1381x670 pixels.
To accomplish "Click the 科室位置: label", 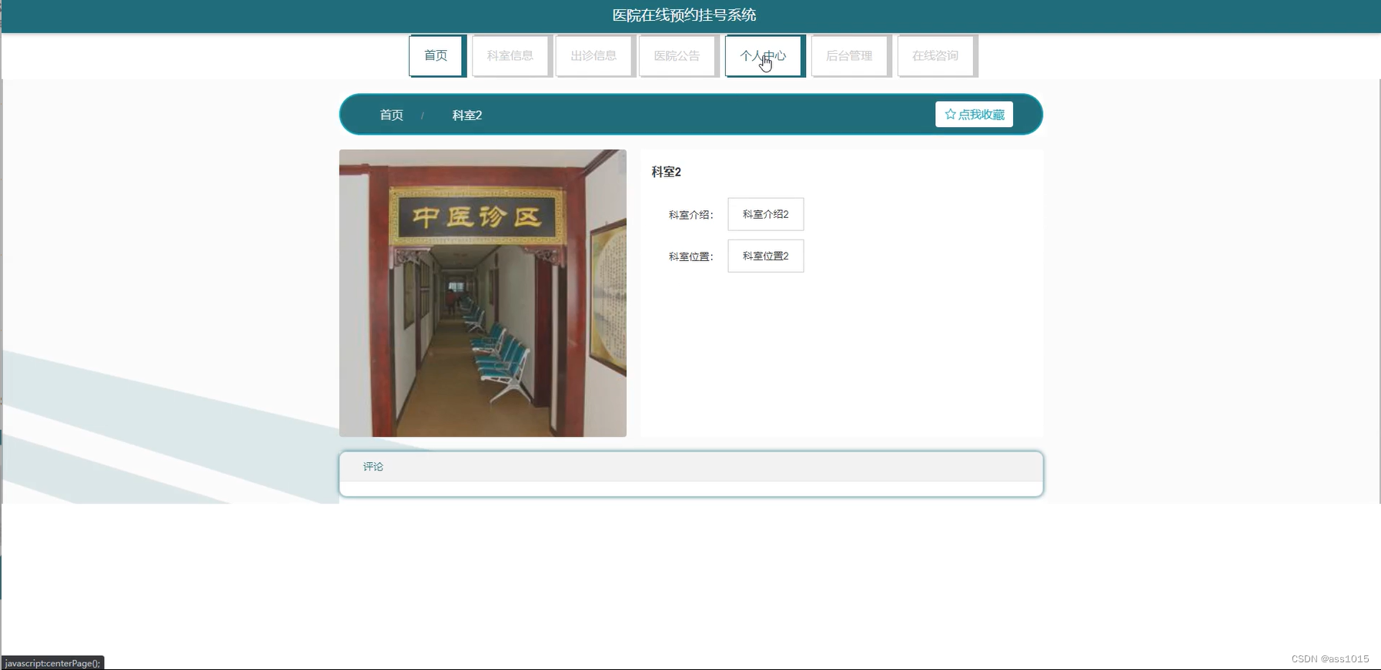I will 691,256.
